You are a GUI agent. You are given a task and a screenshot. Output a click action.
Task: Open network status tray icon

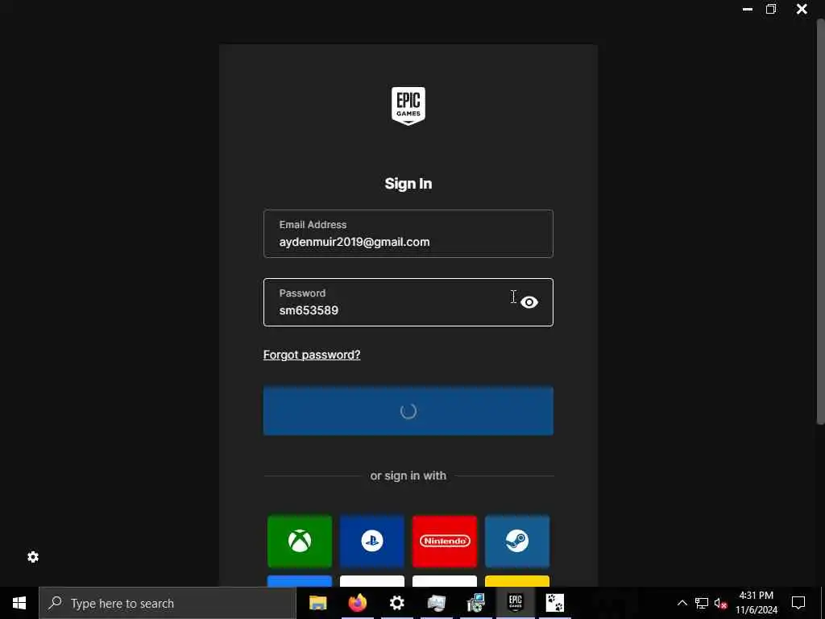tap(702, 603)
